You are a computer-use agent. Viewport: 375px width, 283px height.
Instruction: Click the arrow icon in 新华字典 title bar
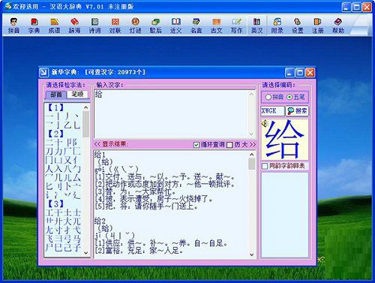[x=43, y=73]
